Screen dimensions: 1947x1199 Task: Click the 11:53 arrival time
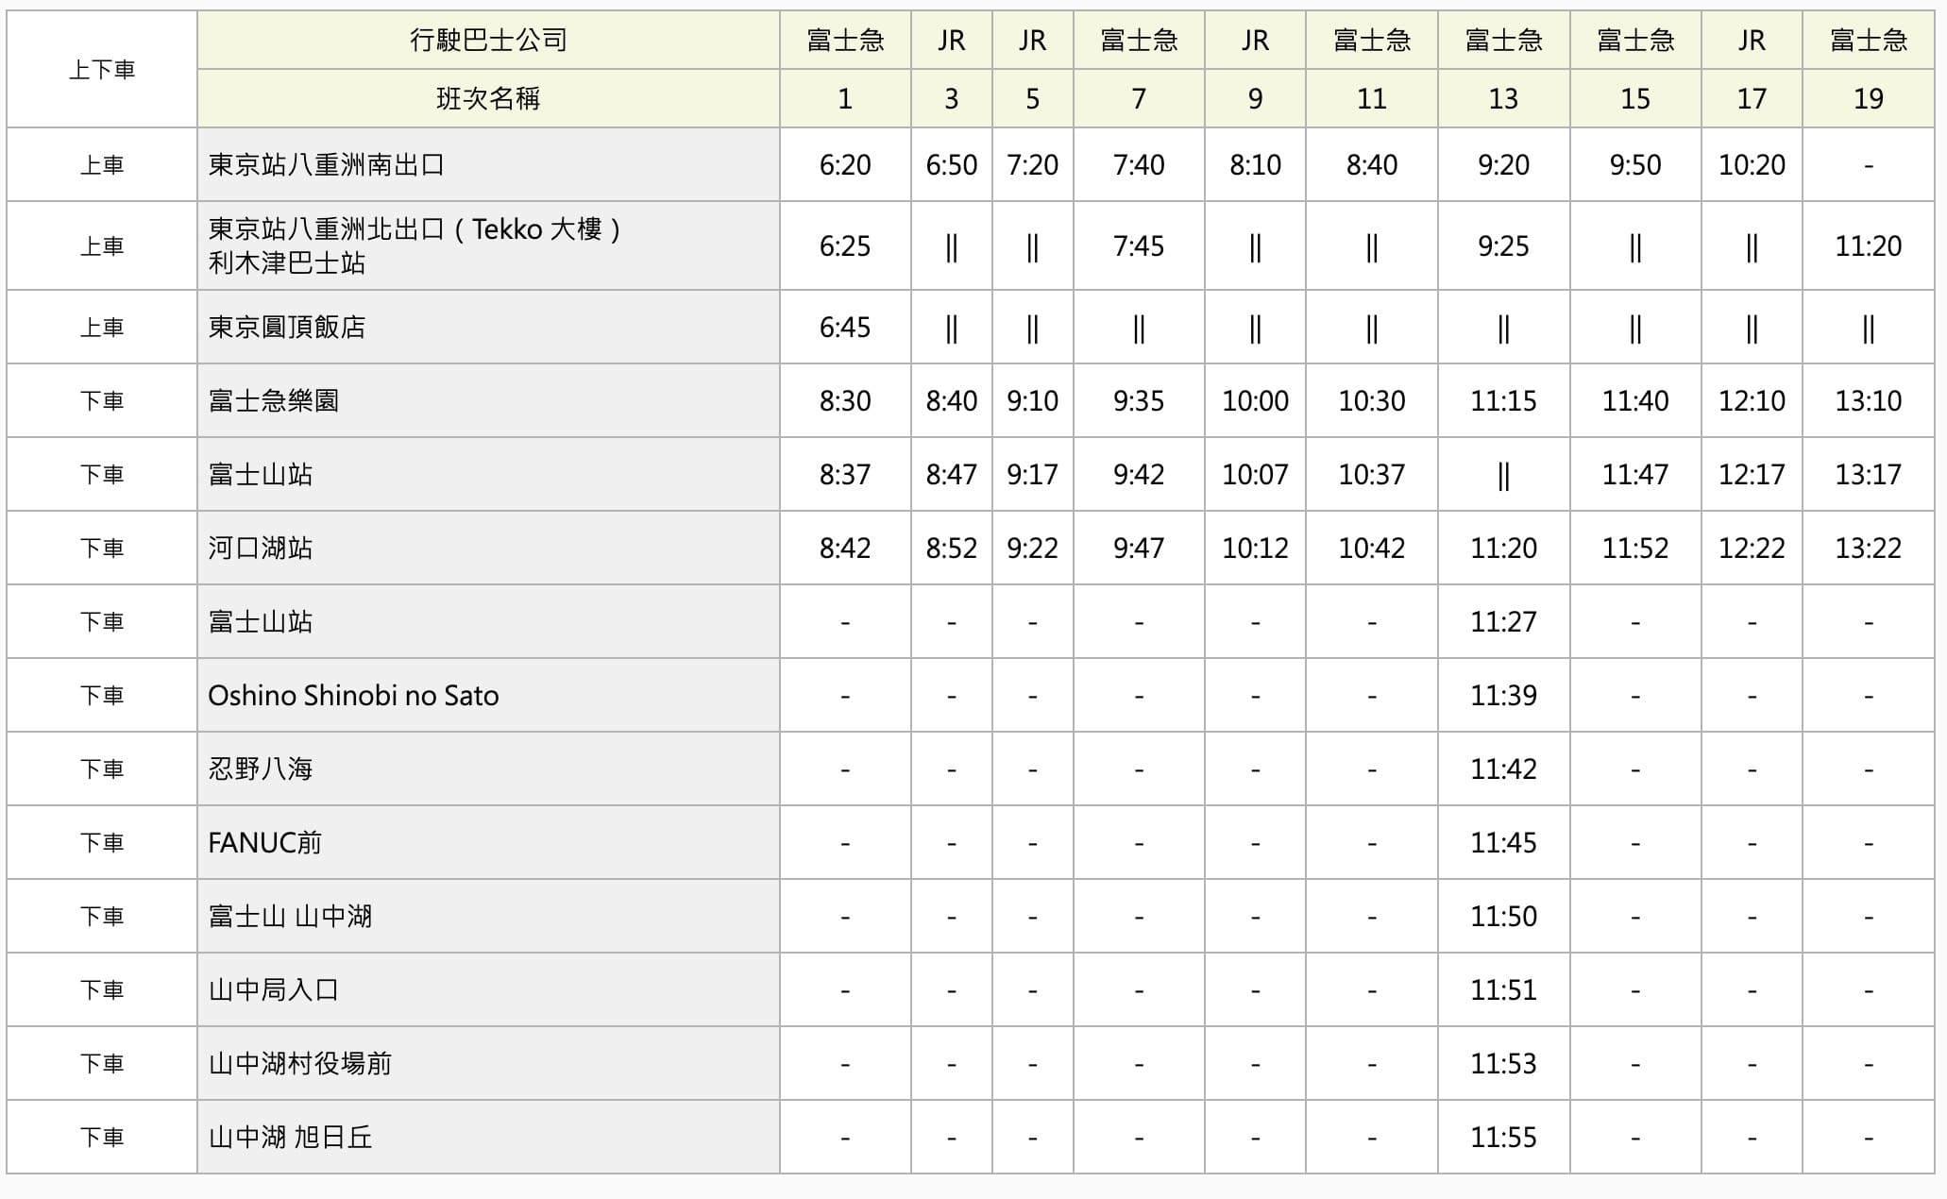1503,1064
